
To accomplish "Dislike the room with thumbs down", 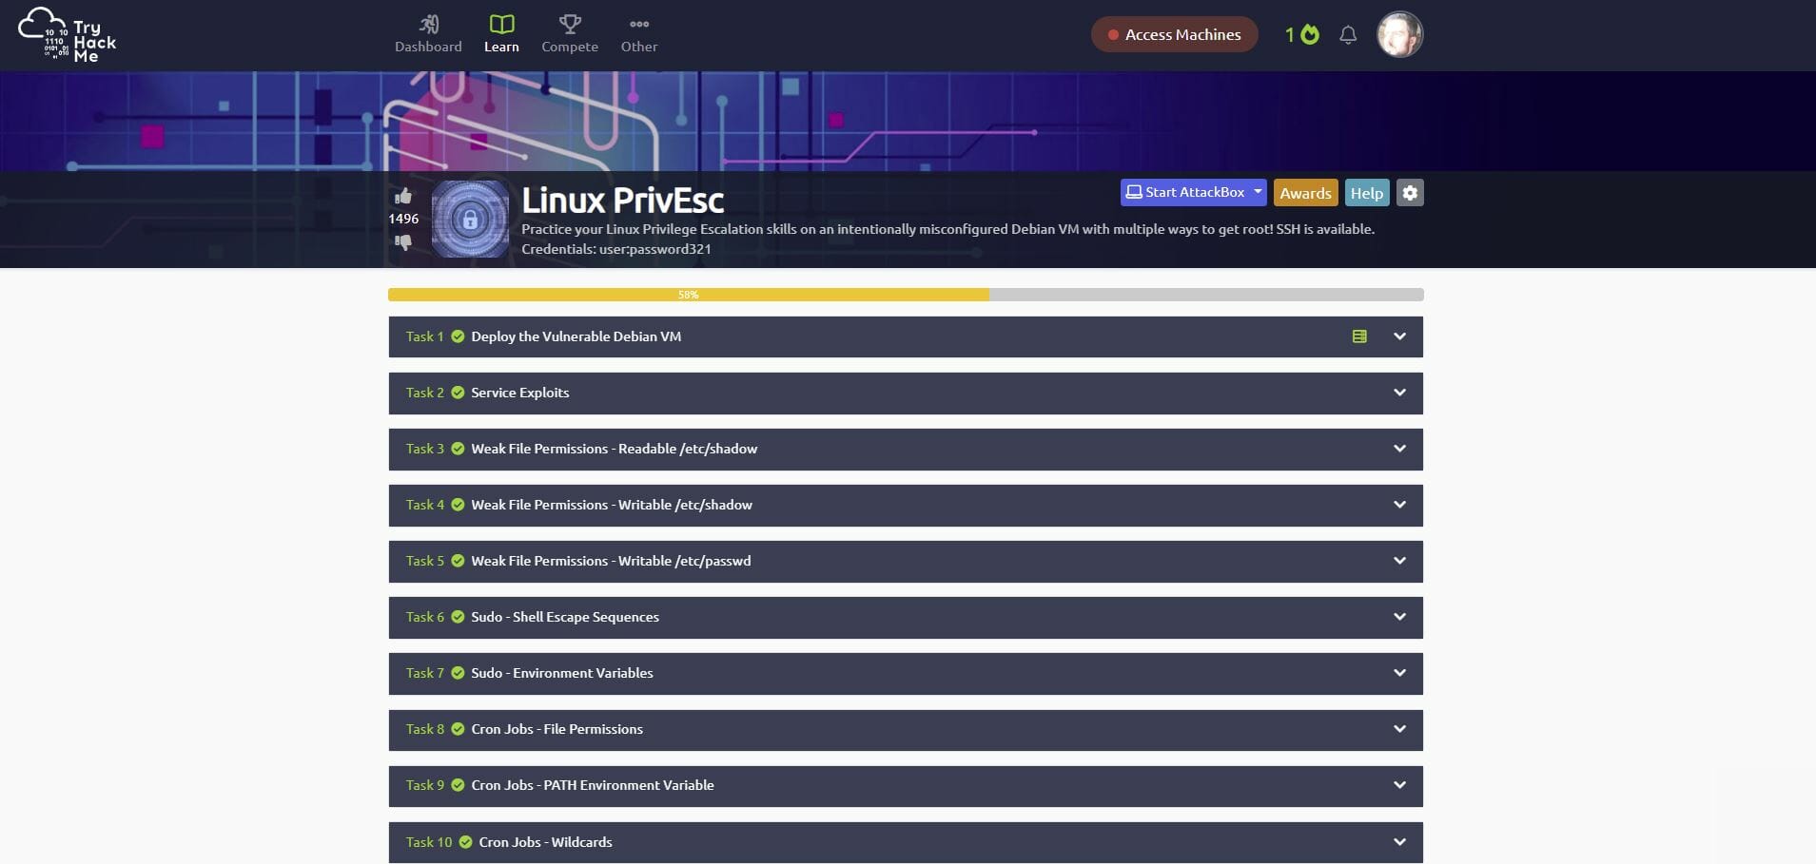I will click(403, 242).
